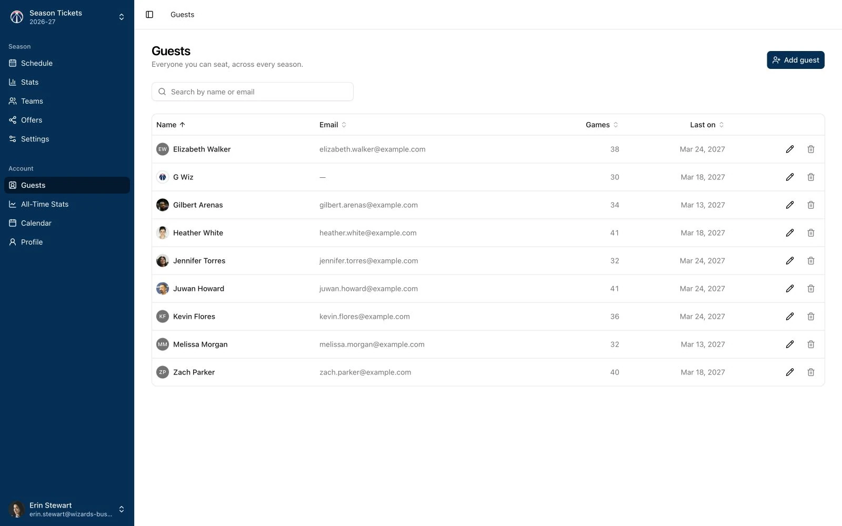Toggle the sidebar panel icon
Viewport: 842px width, 526px height.
point(149,15)
